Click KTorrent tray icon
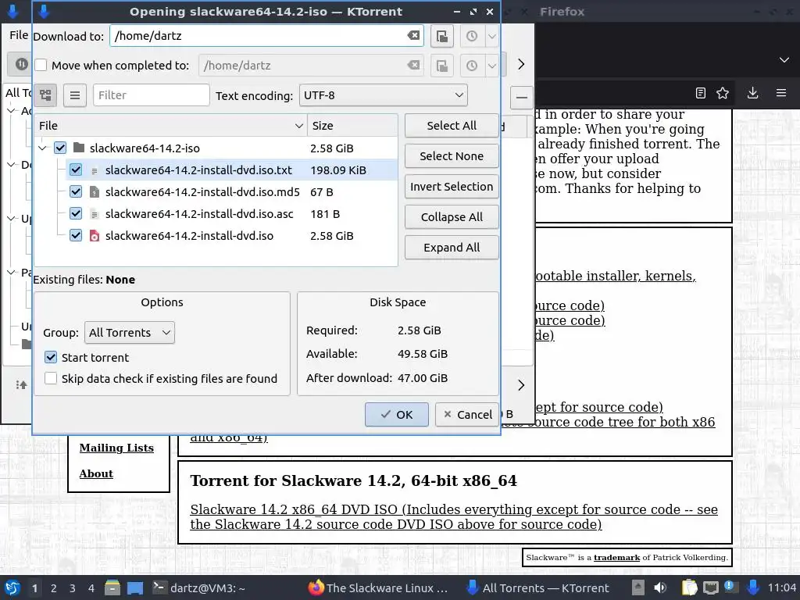Viewport: 800px width, 600px height. point(753,587)
